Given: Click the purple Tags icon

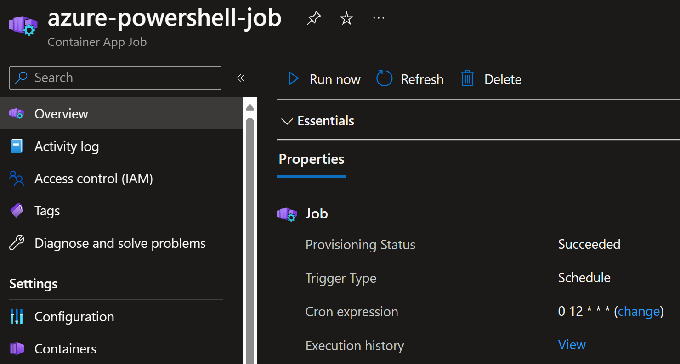Looking at the screenshot, I should click(17, 211).
